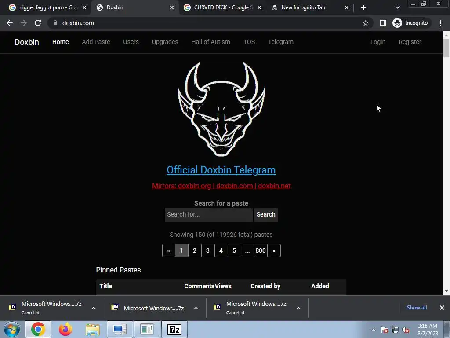Viewport: 450px width, 338px height.
Task: Click the Incognito profile chip
Action: click(x=410, y=23)
